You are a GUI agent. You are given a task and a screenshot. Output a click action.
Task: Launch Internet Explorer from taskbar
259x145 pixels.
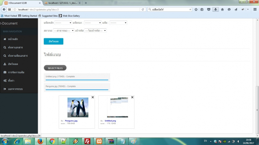coord(17,141)
